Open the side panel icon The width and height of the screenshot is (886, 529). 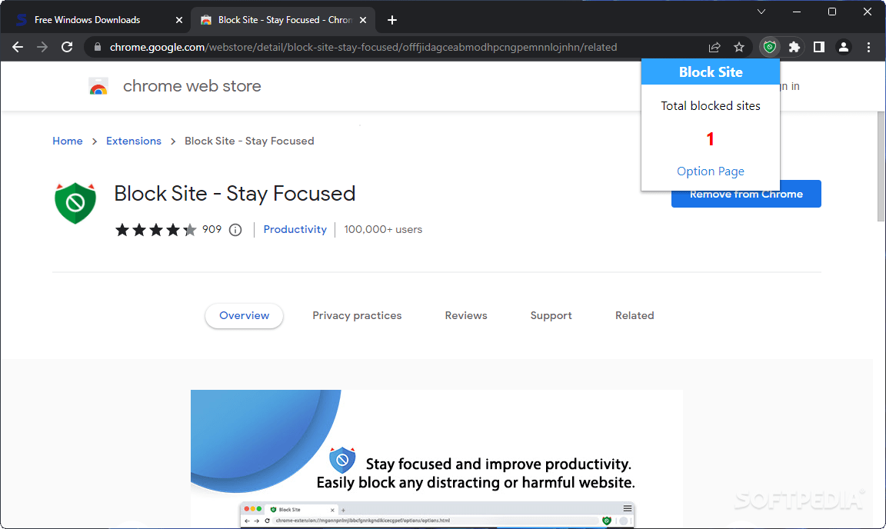pos(818,47)
